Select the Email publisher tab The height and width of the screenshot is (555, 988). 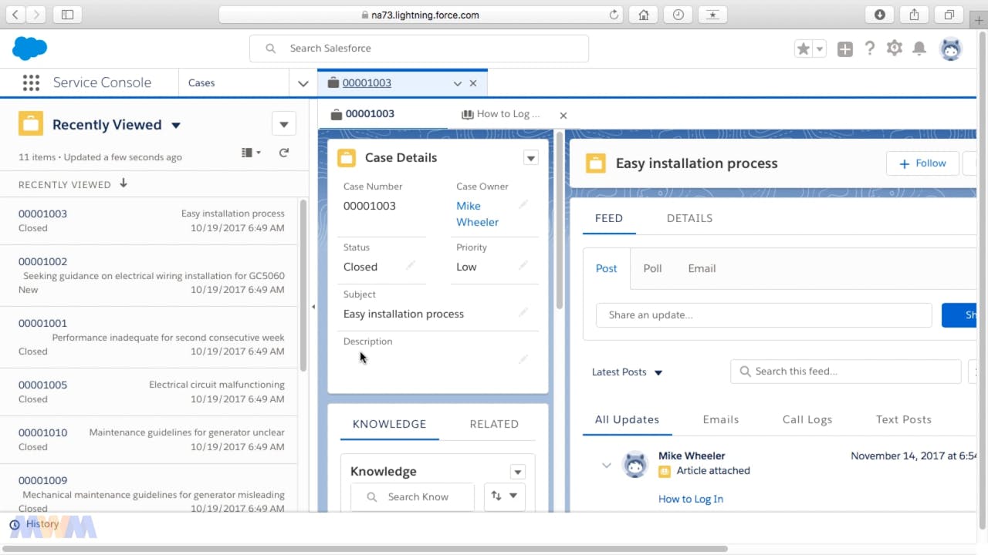point(702,268)
